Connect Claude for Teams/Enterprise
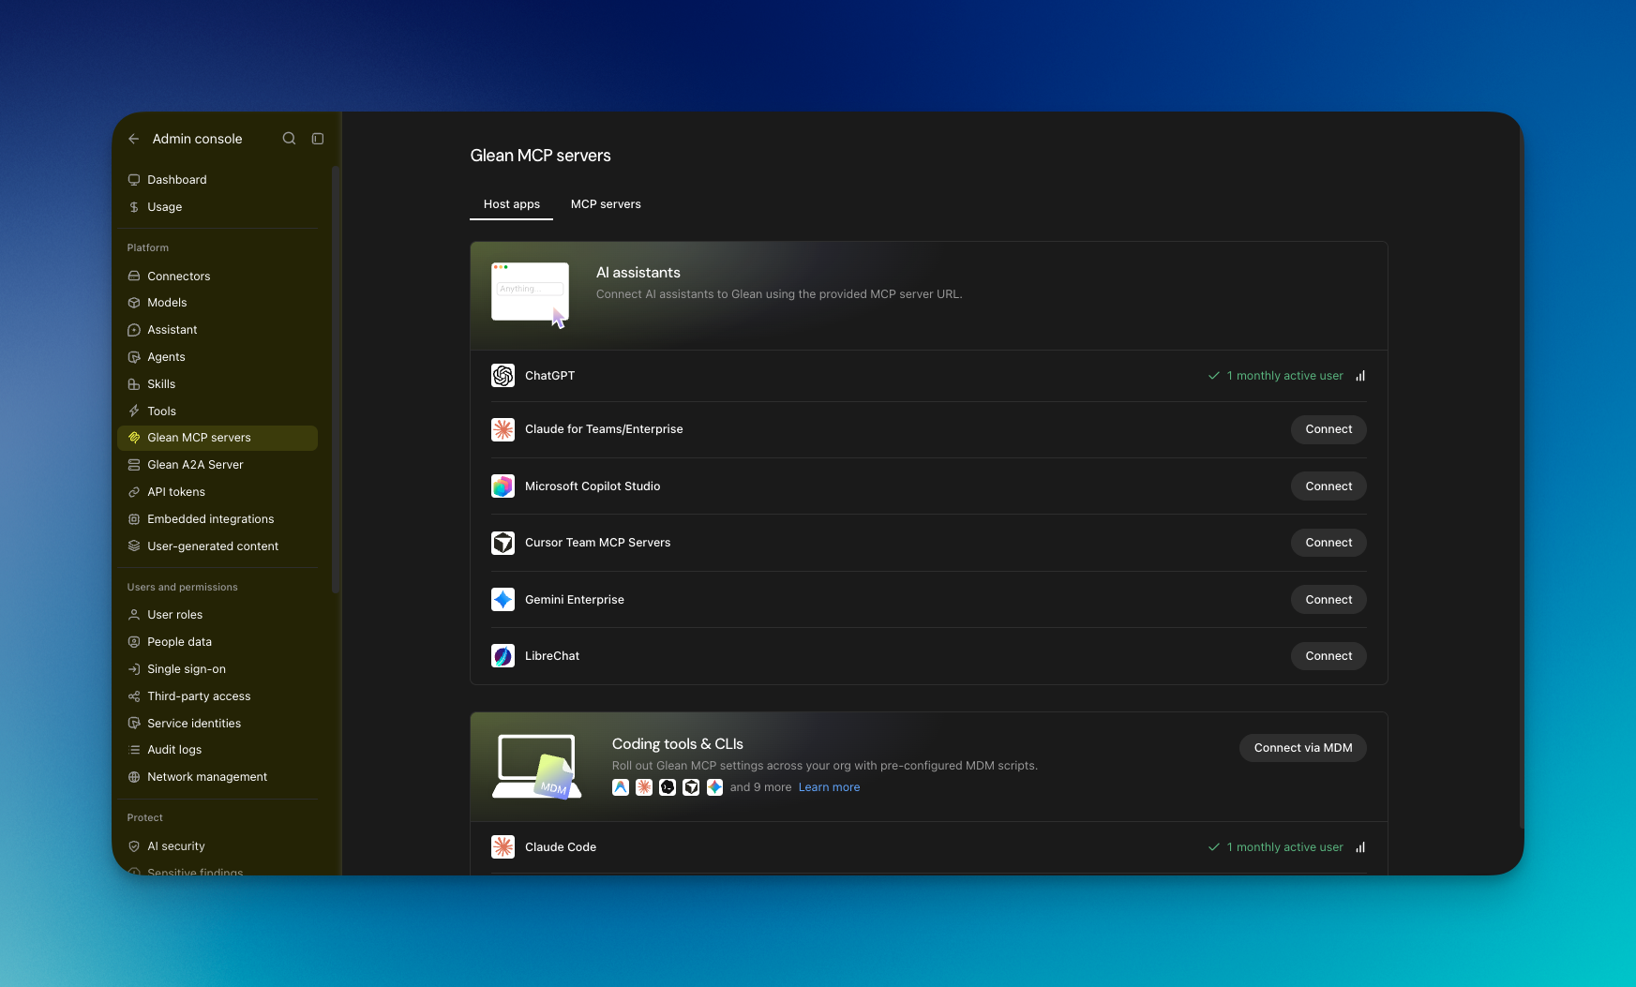 [1328, 429]
